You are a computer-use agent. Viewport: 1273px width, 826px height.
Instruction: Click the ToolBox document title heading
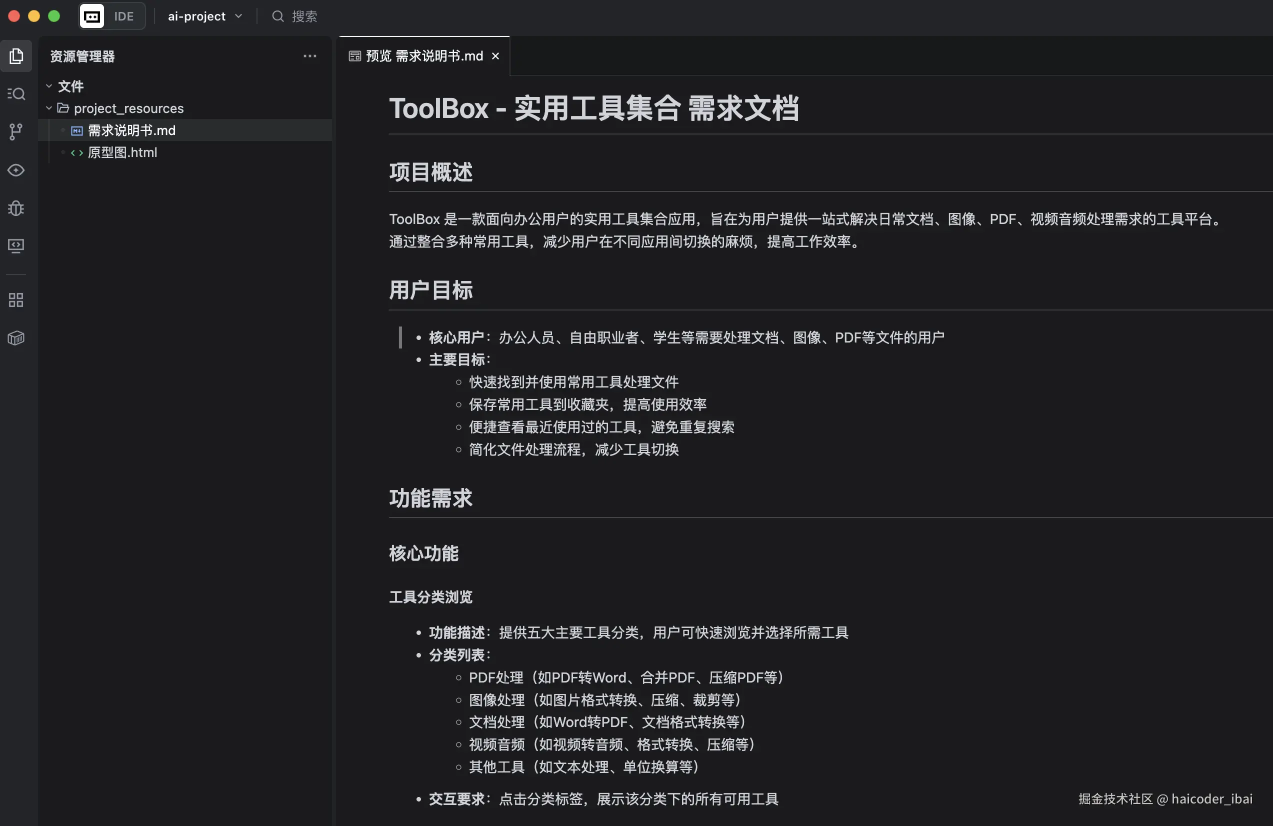coord(593,108)
